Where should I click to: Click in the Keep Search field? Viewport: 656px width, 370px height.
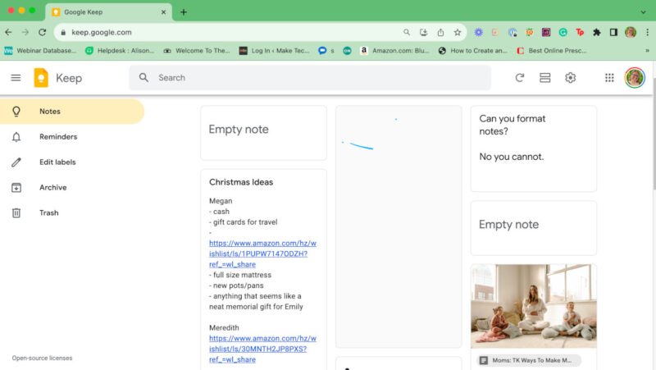tap(310, 78)
